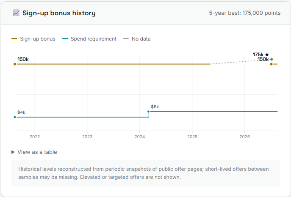
Task: Click the Spend requirement legend entry
Action: coord(89,39)
